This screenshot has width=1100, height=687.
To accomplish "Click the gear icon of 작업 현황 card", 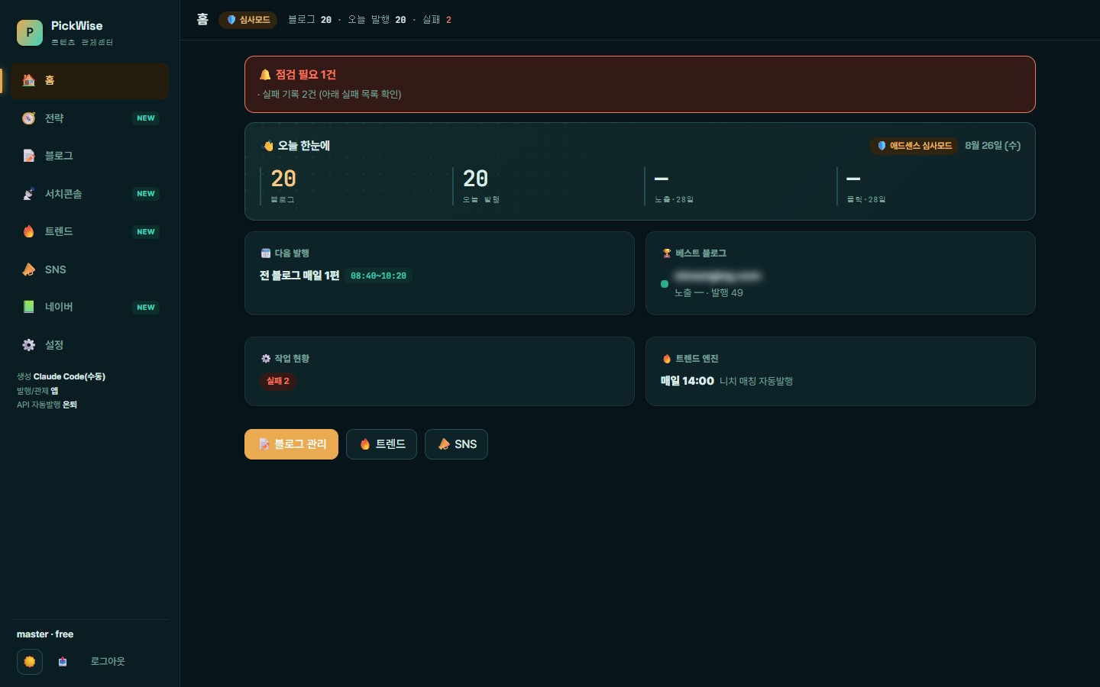I will 265,359.
